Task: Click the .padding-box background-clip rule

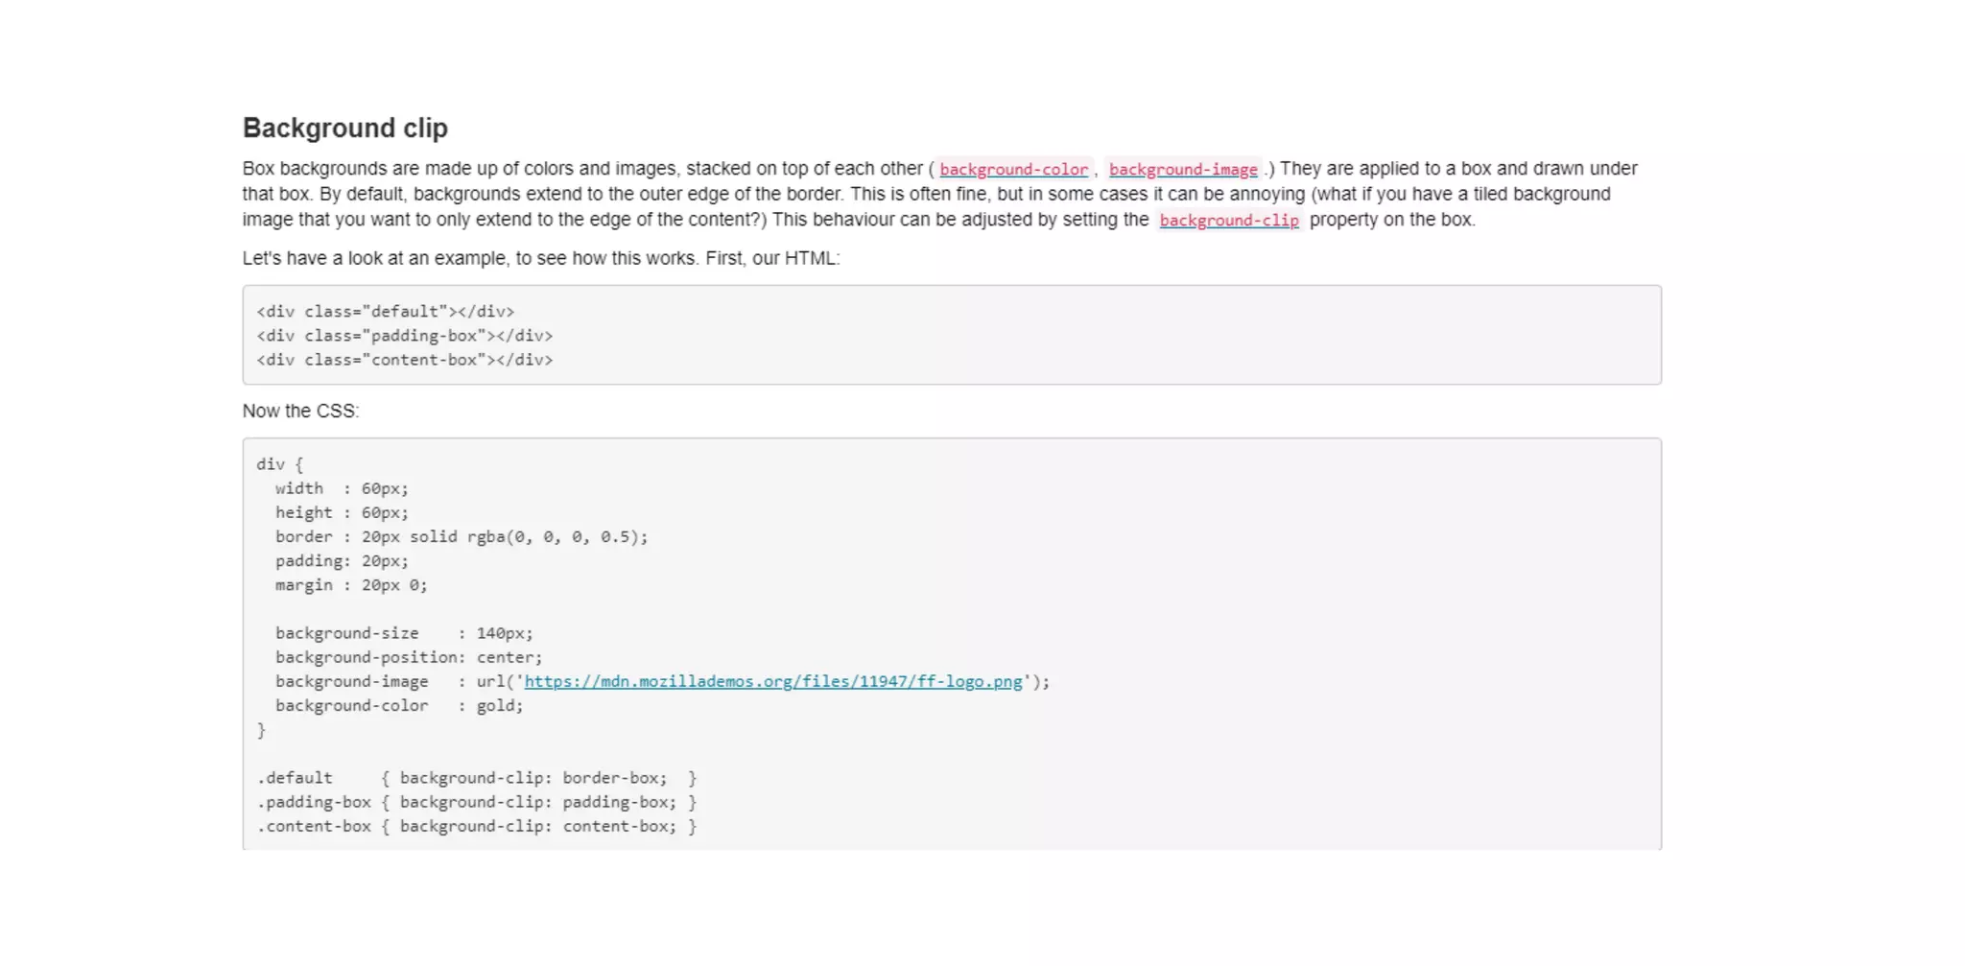Action: (477, 802)
